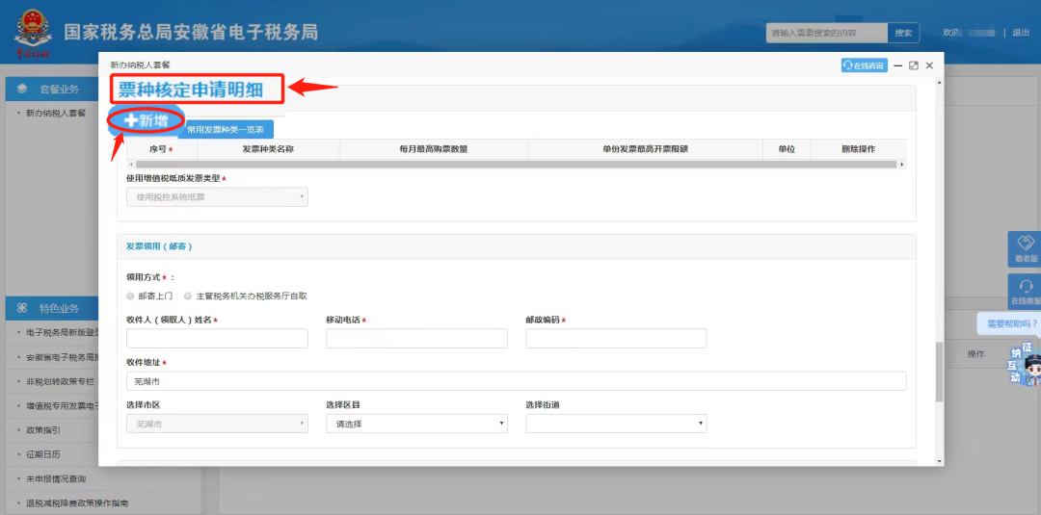Open the 选择街道 dropdown

[616, 424]
